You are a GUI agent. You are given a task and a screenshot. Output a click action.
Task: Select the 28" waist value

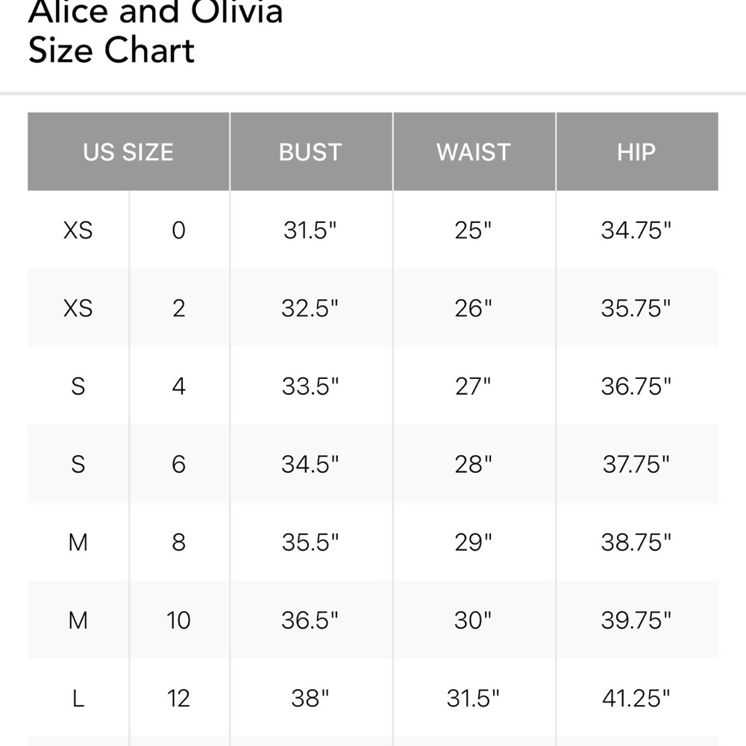[x=473, y=464]
